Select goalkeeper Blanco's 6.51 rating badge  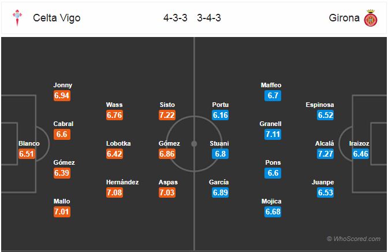coord(27,154)
